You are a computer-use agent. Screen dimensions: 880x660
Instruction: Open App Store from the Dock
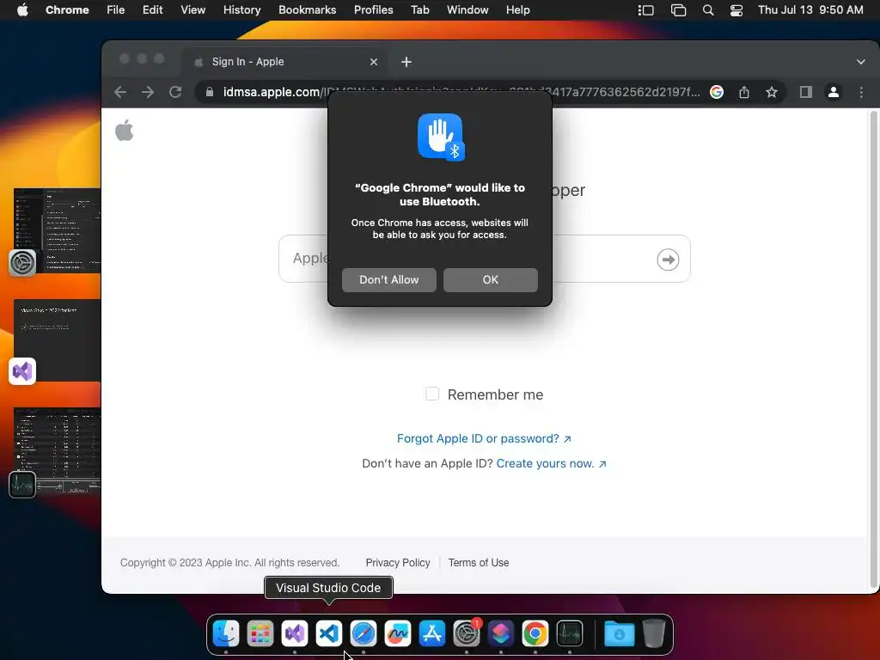[x=431, y=633]
